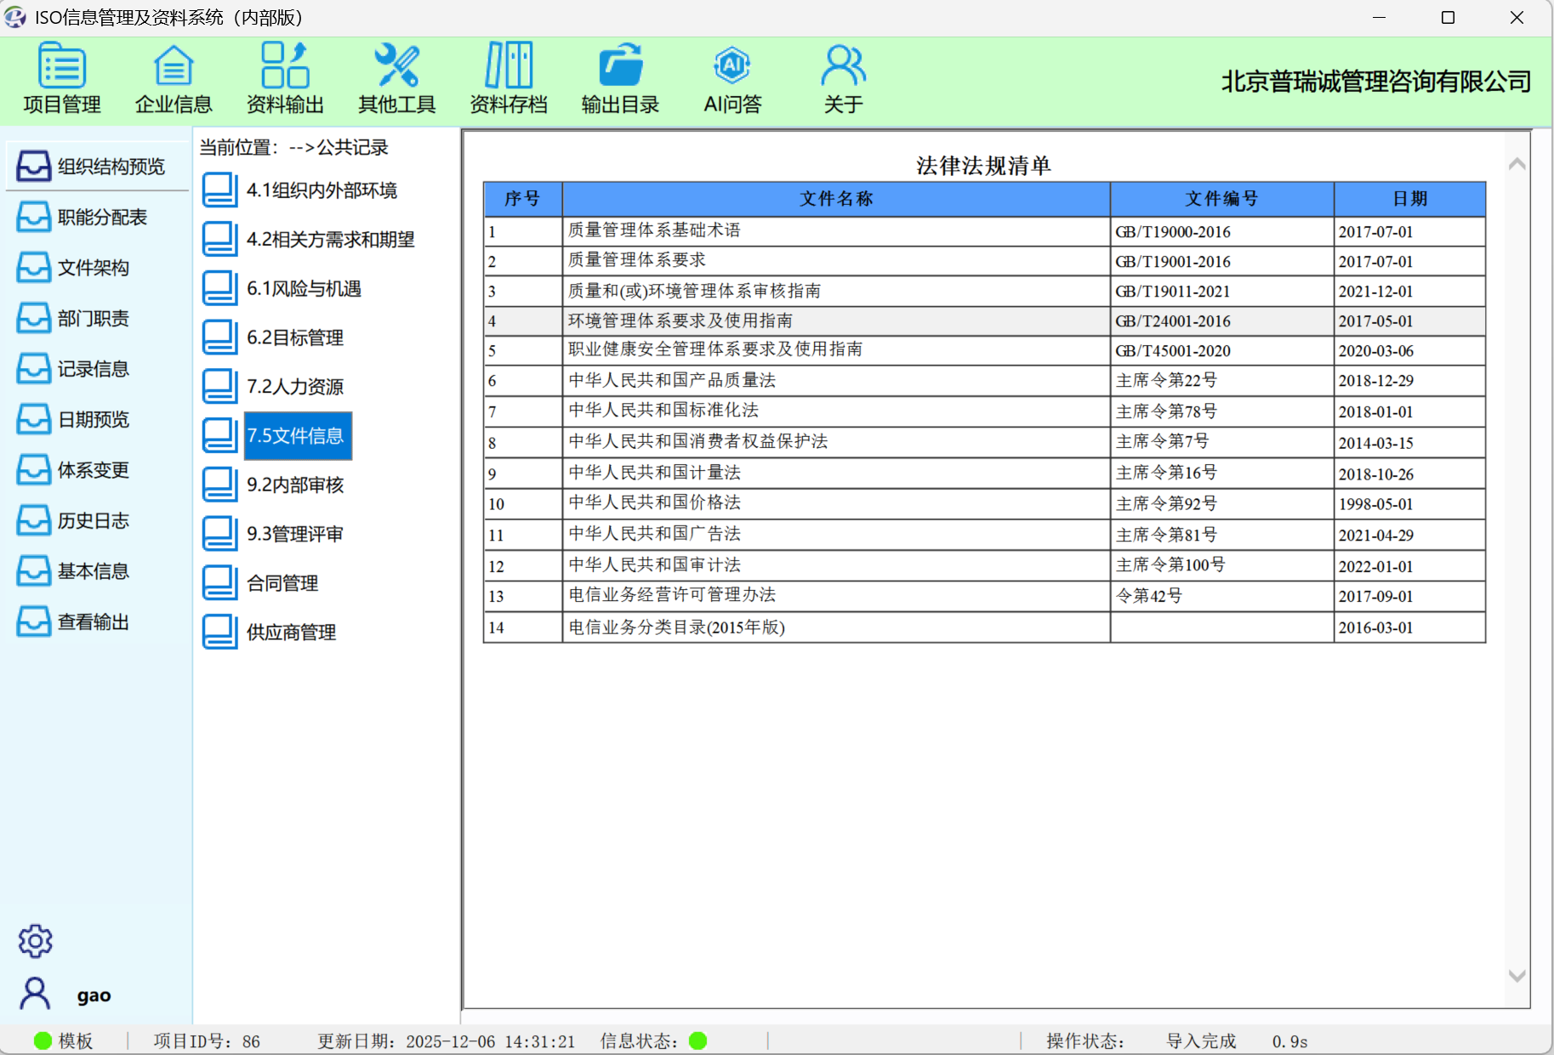The image size is (1554, 1055).
Task: Click the scroll-down arrow of the document view
Action: [x=1517, y=976]
